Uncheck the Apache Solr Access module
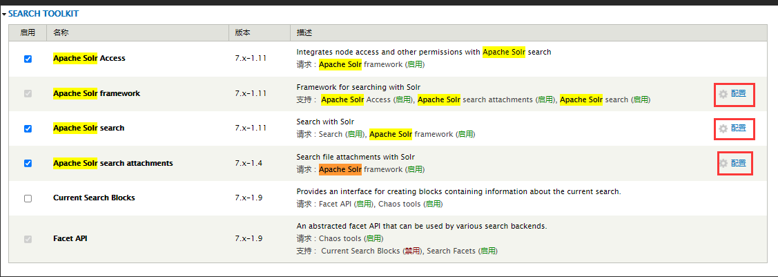The image size is (778, 277). click(x=28, y=59)
